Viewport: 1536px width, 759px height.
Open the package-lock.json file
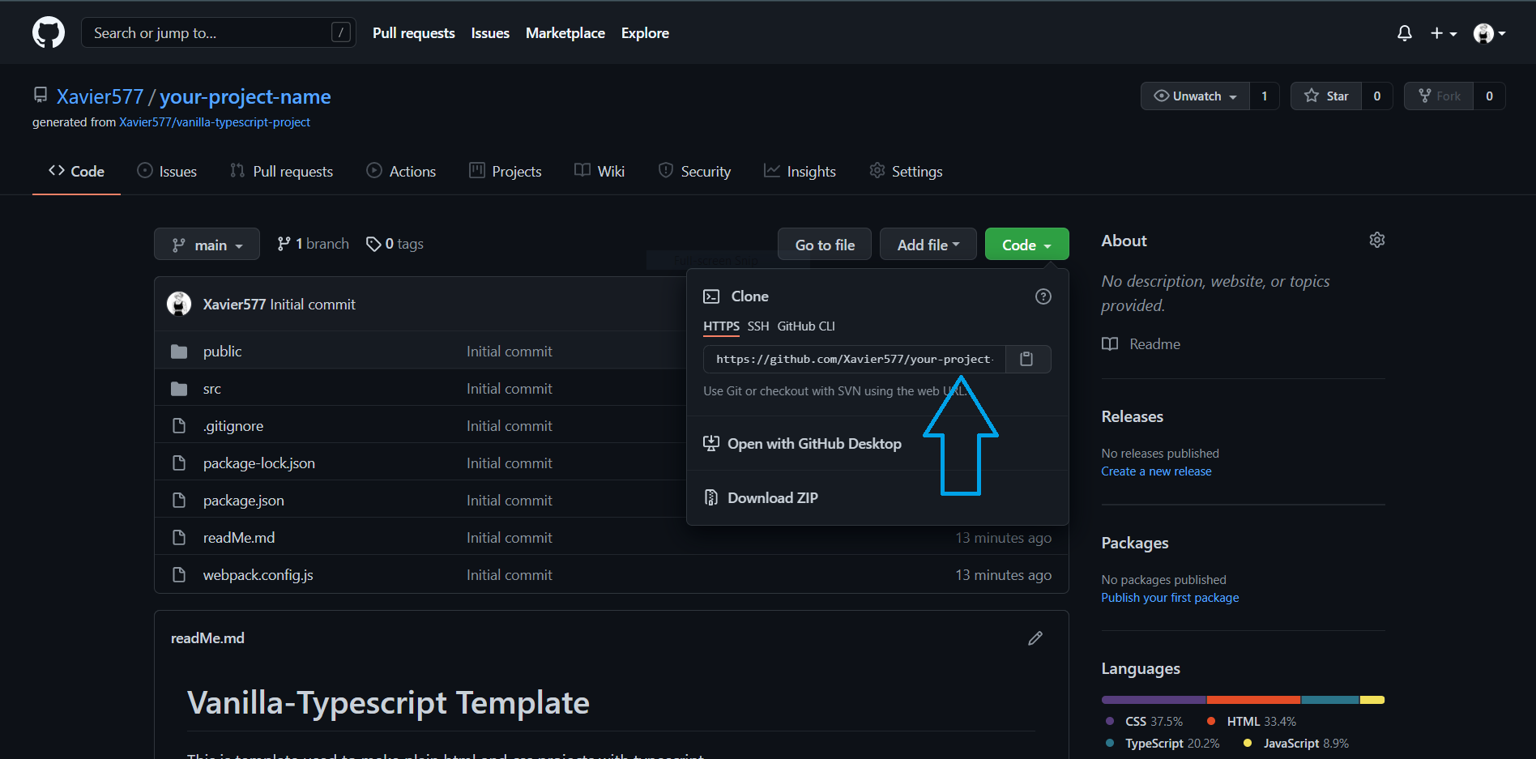[x=259, y=463]
